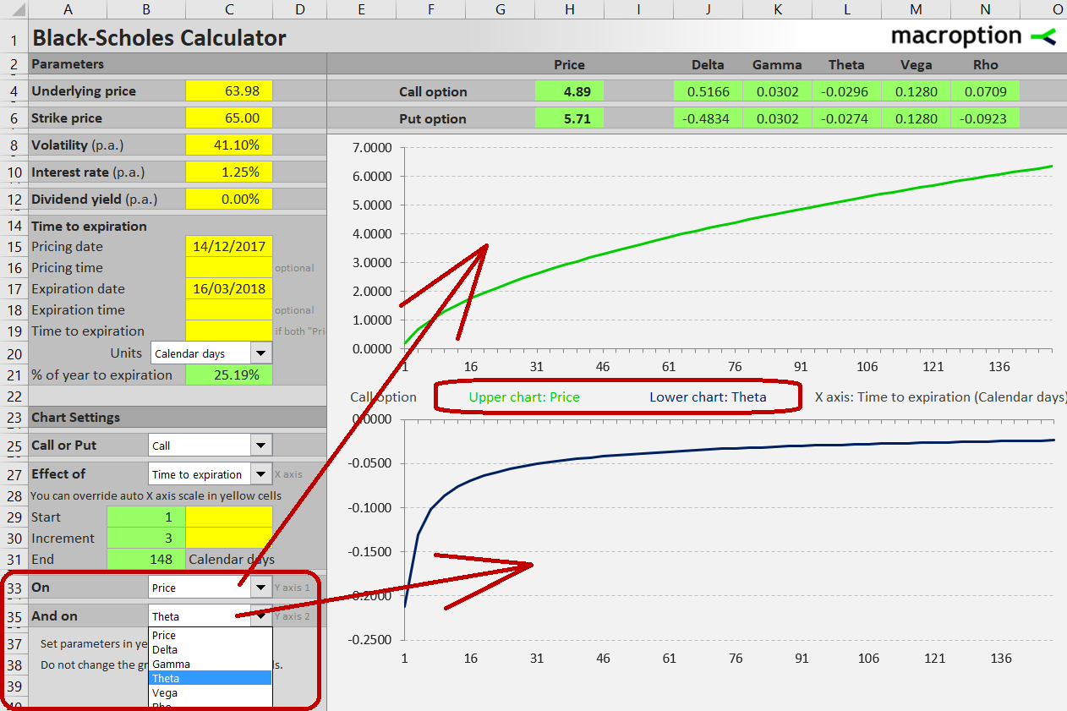Click the % of year value 25.19%
The width and height of the screenshot is (1067, 711).
tap(229, 375)
